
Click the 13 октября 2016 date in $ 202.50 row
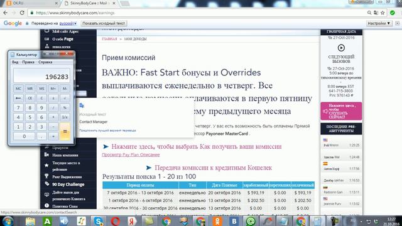(x=224, y=200)
